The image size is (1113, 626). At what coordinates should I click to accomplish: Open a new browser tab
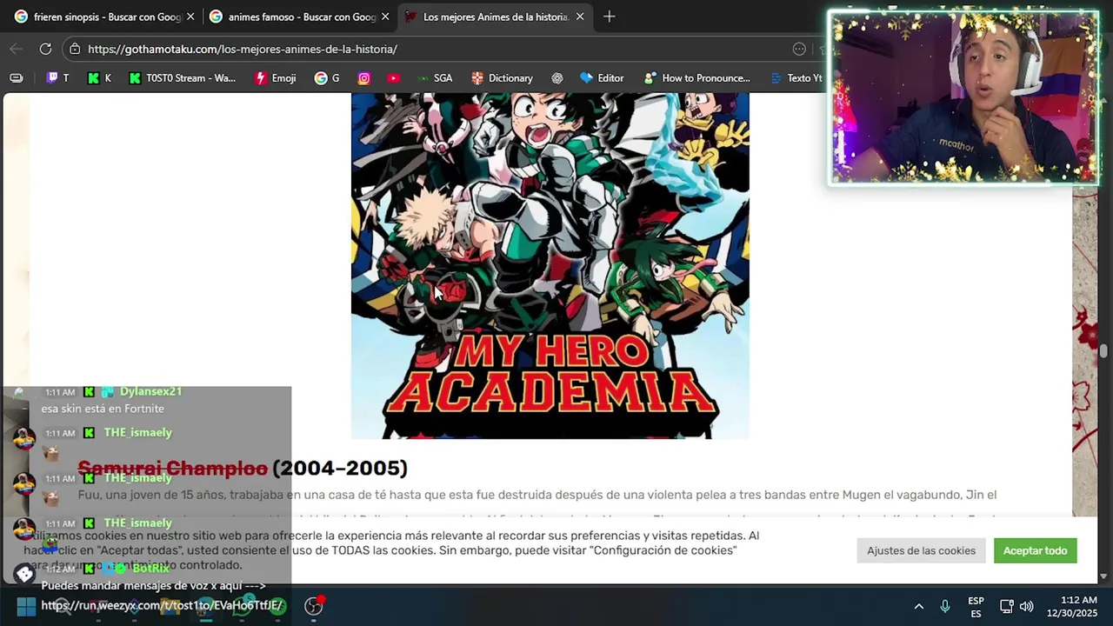610,17
